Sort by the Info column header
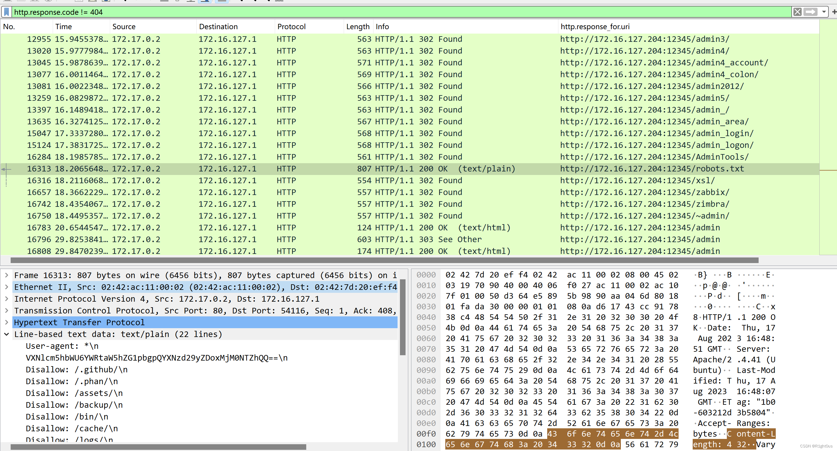The image size is (837, 451). (465, 27)
